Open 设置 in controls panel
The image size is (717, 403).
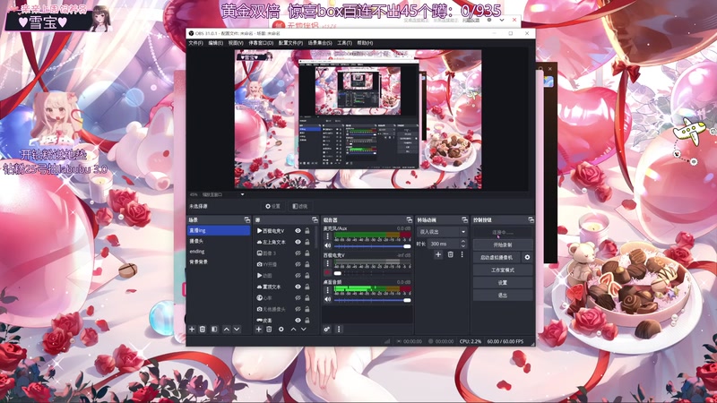(503, 283)
